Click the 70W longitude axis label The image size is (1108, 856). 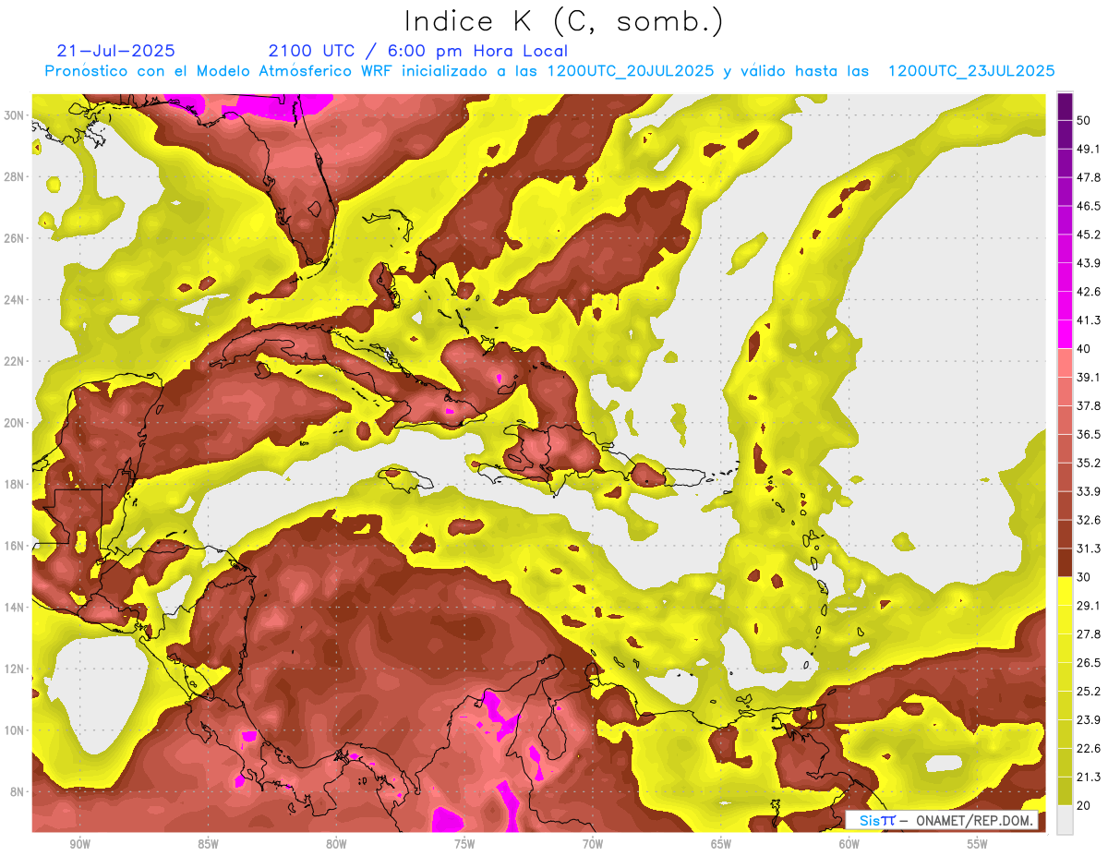[593, 844]
